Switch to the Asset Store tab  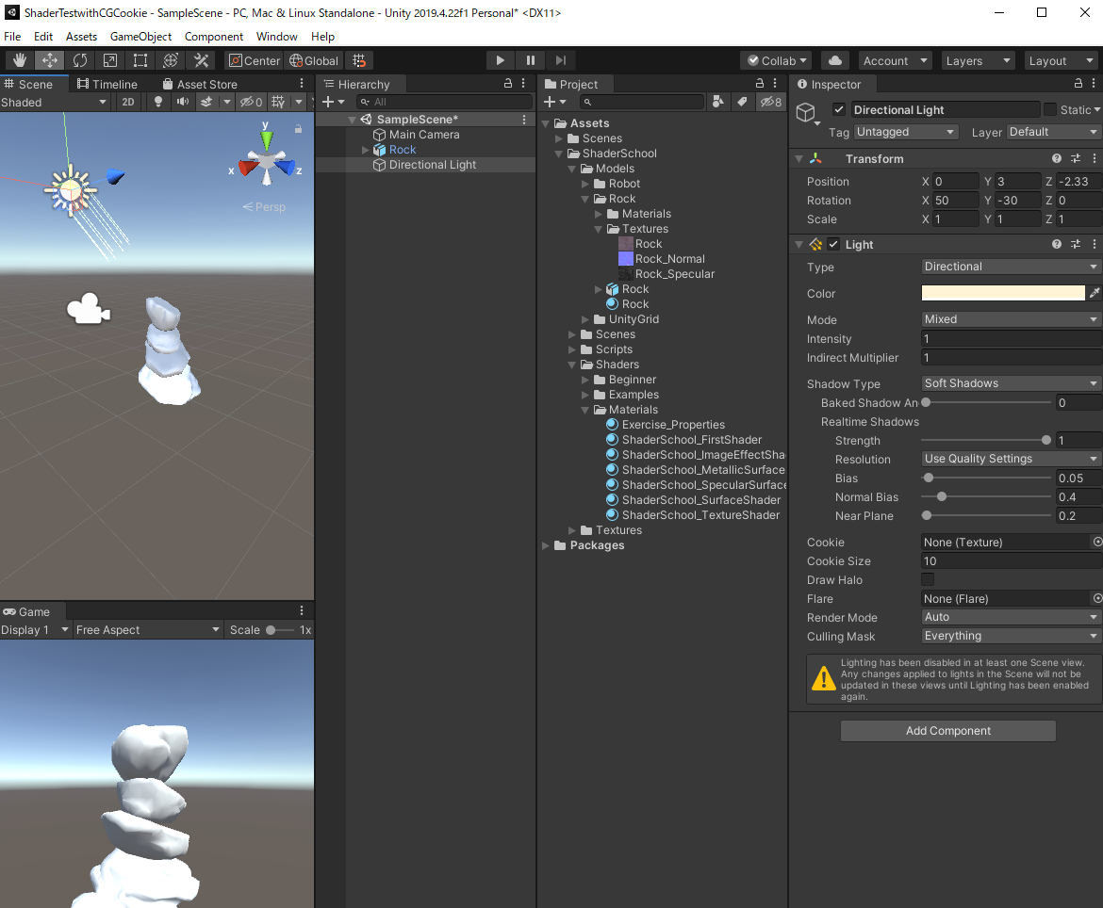tap(200, 84)
